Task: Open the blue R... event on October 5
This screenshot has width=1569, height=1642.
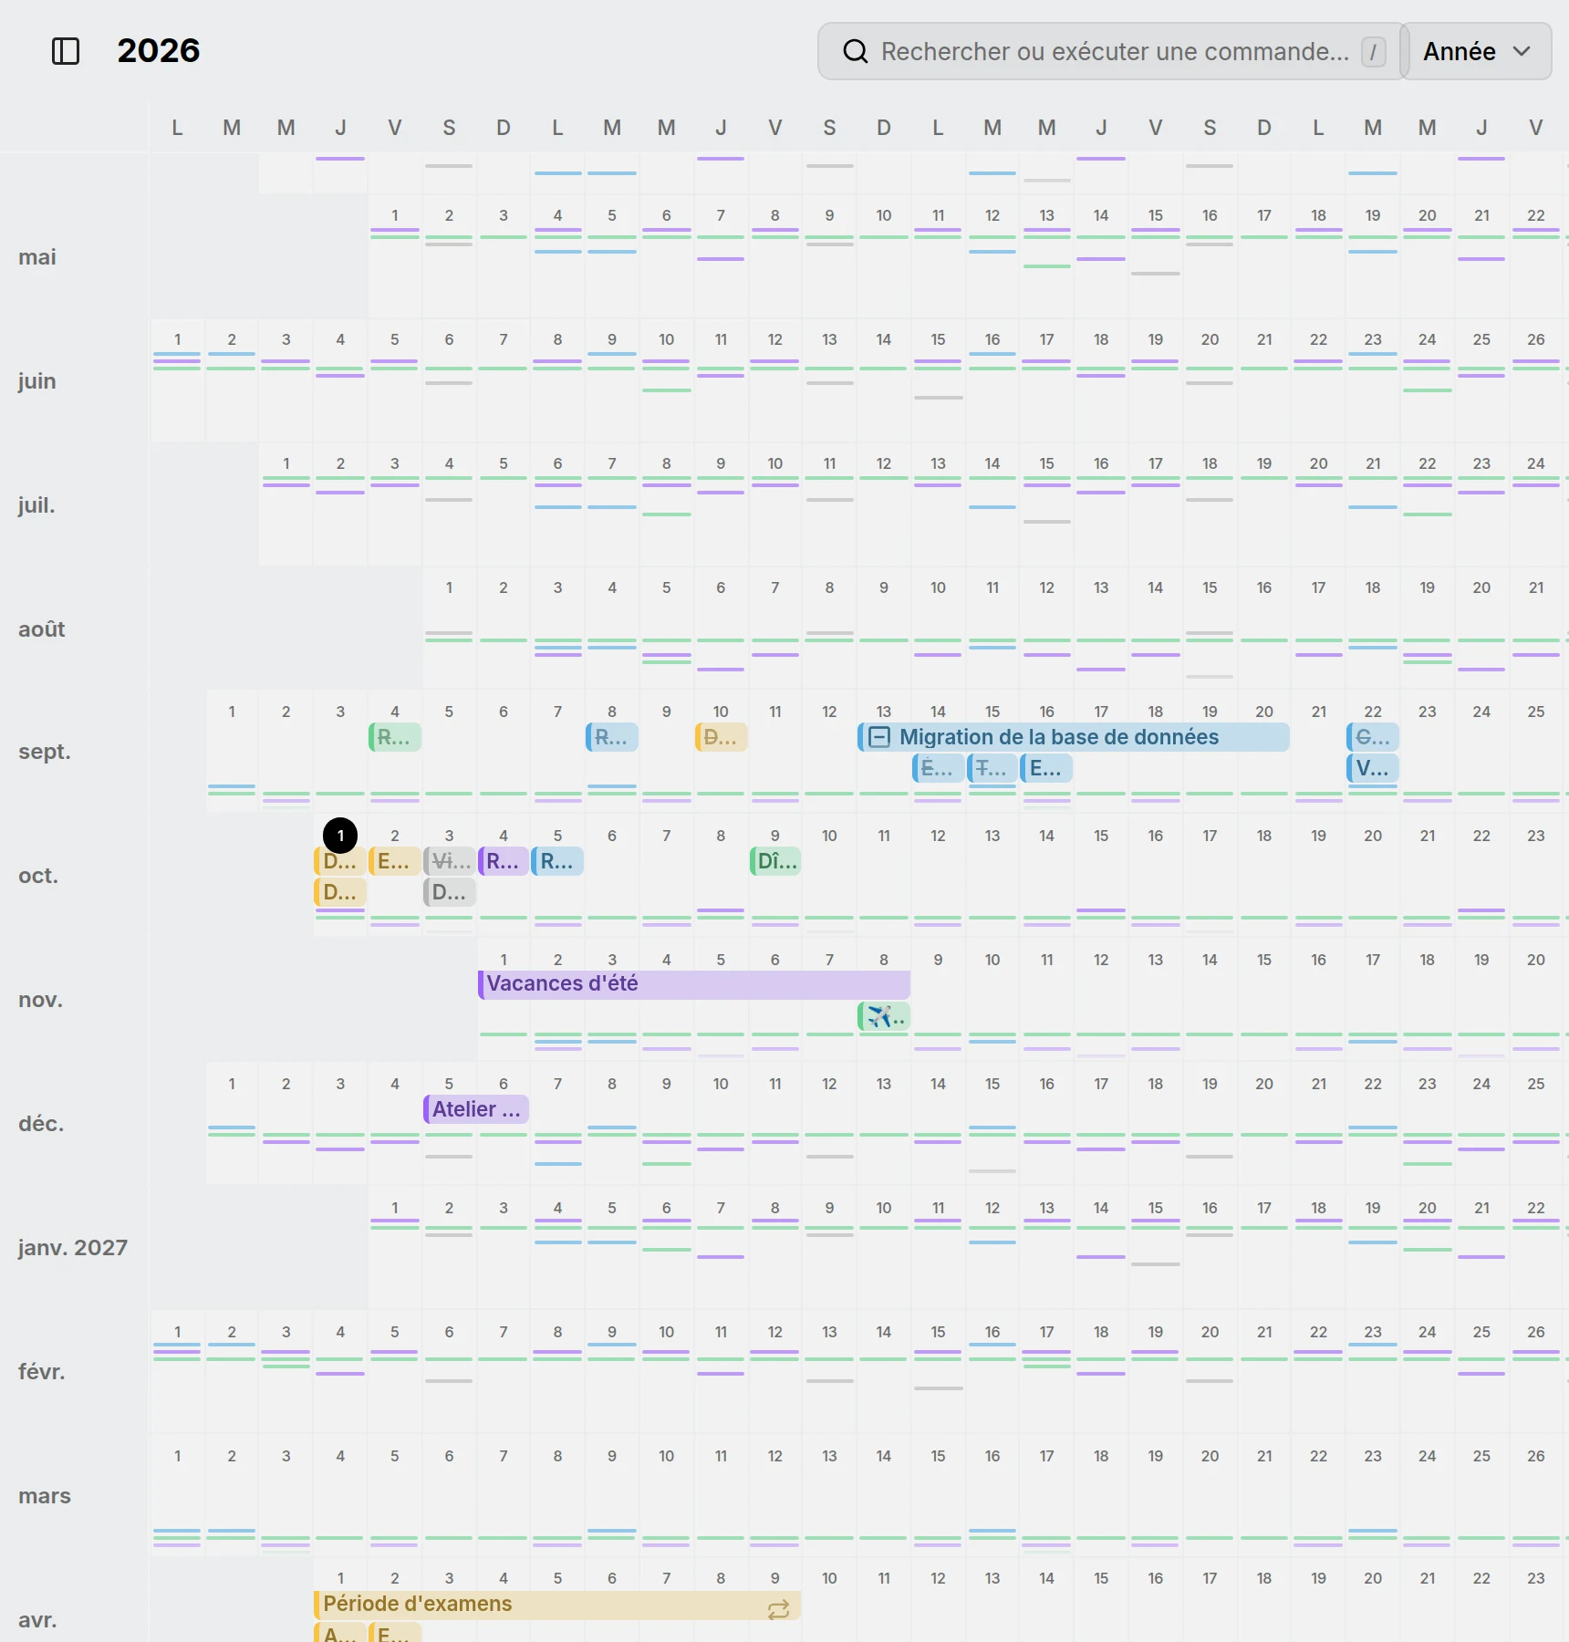Action: (x=557, y=861)
